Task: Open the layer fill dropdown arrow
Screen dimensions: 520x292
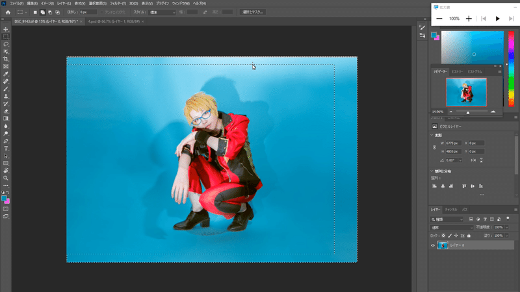Action: [506, 236]
